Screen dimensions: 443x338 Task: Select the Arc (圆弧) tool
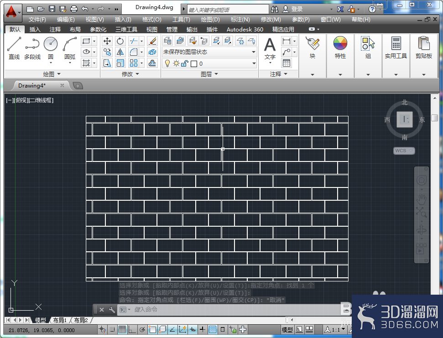(x=70, y=48)
